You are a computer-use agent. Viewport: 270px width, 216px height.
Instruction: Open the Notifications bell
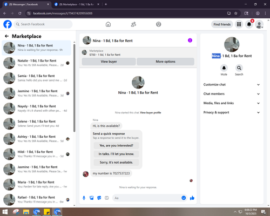249,24
